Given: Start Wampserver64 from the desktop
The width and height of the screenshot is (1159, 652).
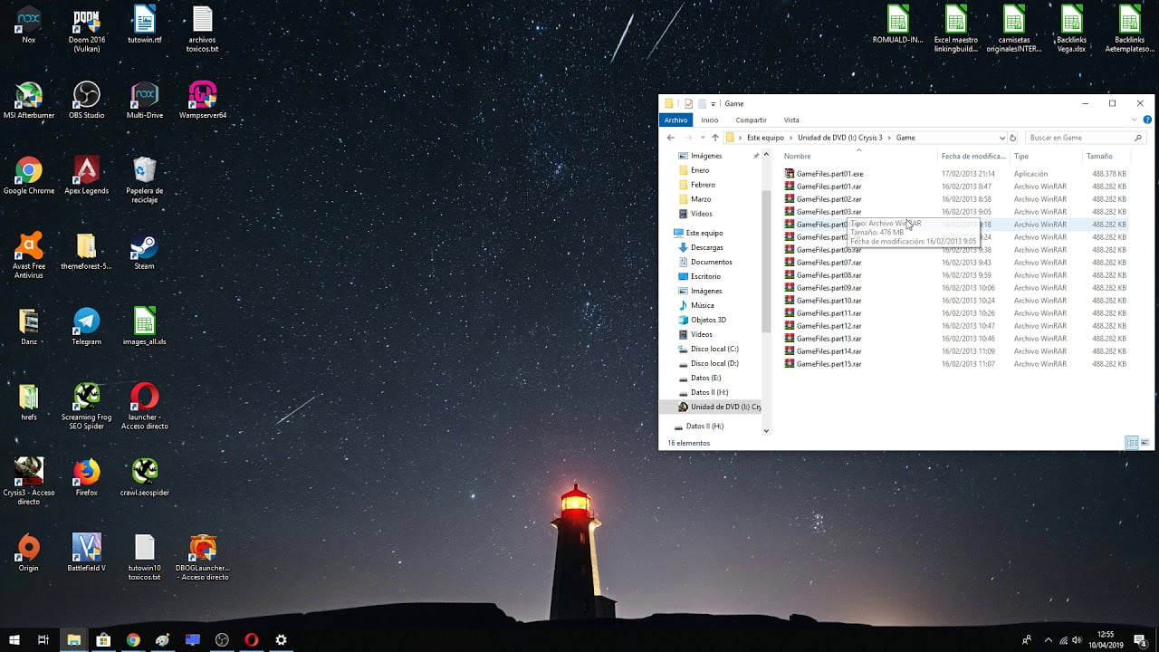Looking at the screenshot, I should (x=201, y=93).
